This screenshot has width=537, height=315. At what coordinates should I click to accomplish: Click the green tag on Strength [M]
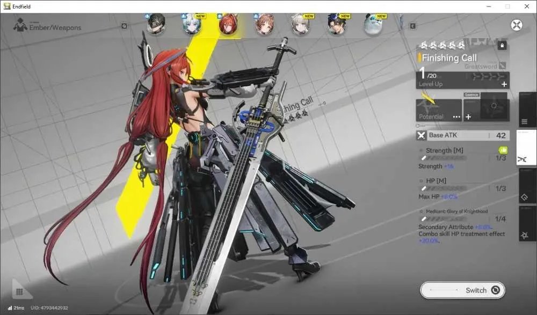click(x=503, y=150)
